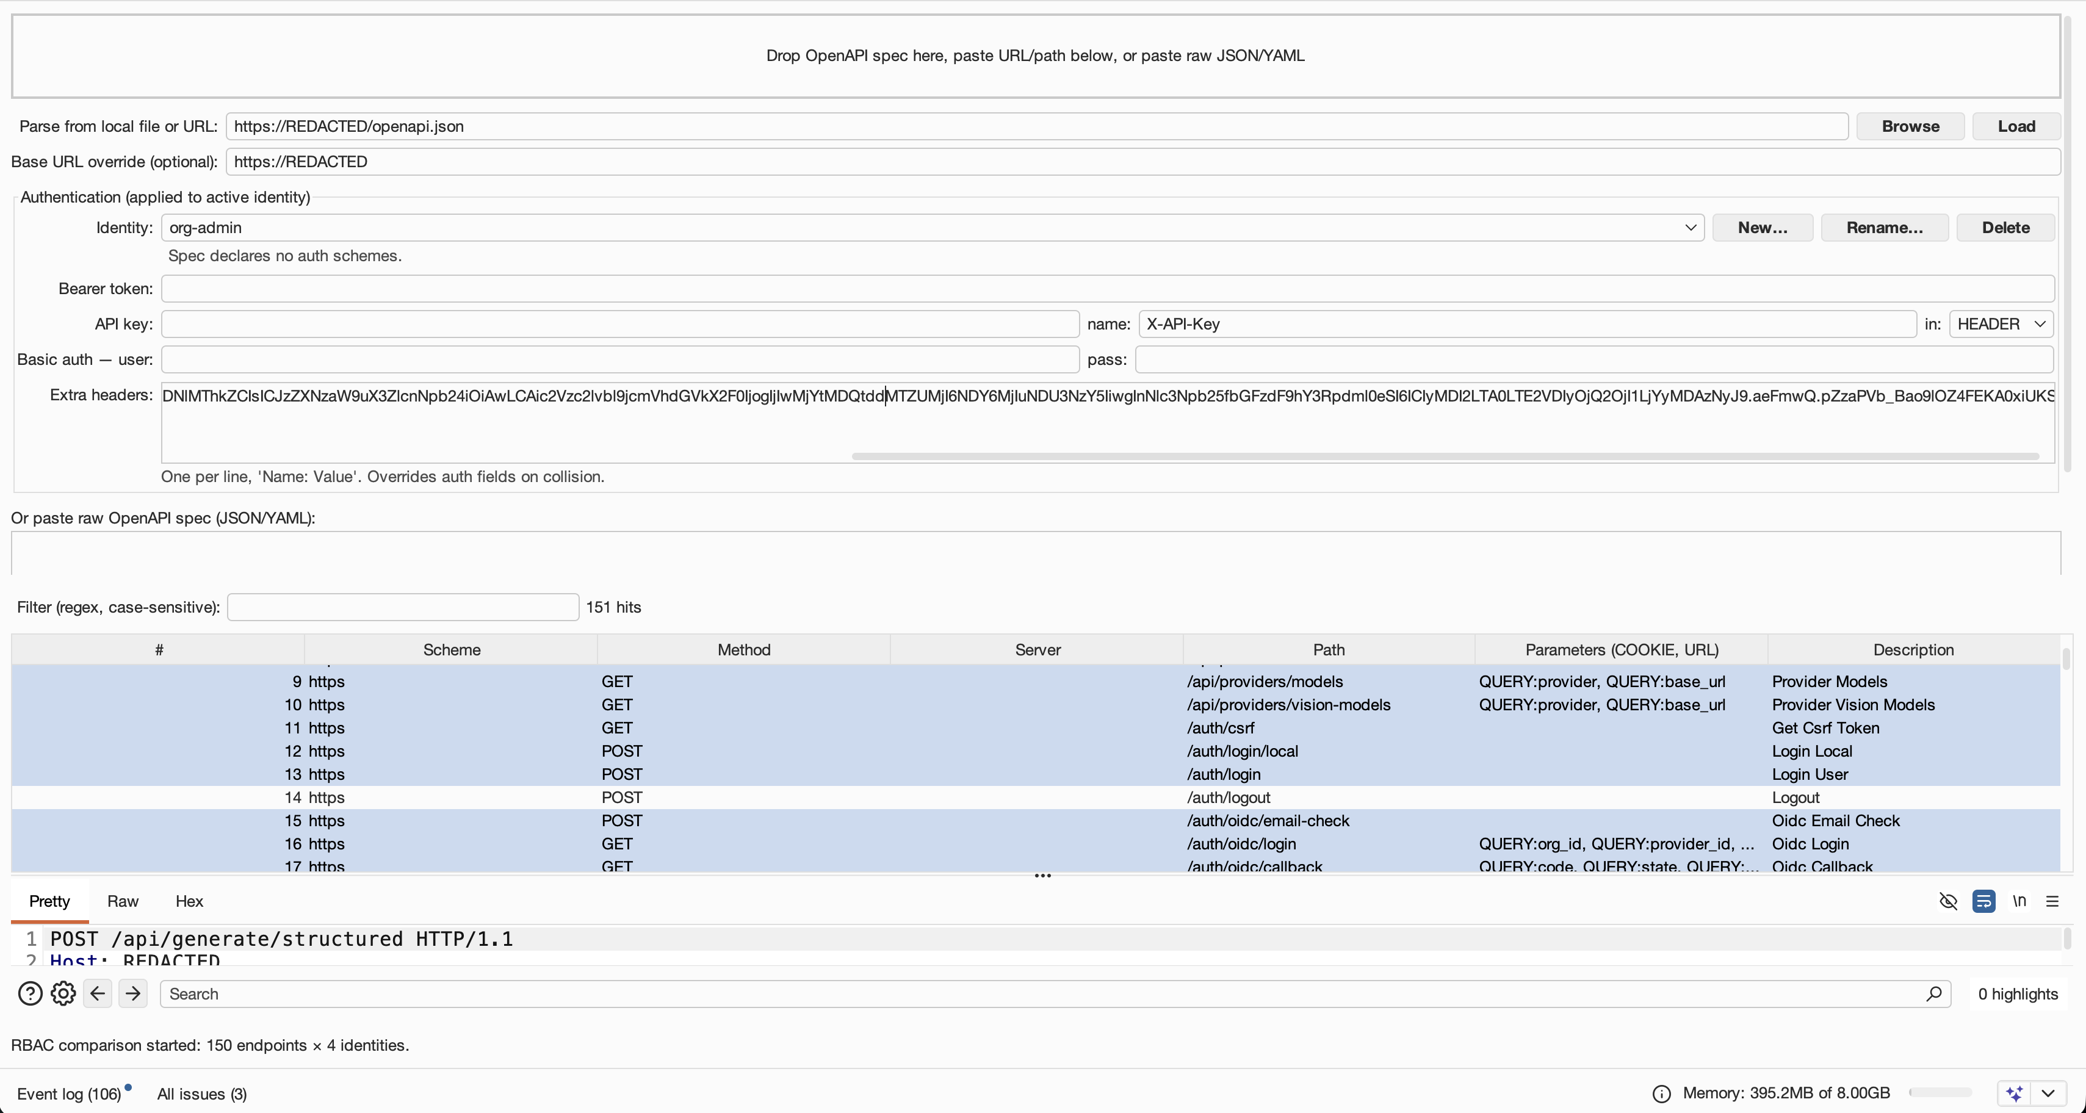Click the OpenAPI spec drop zone
The width and height of the screenshot is (2086, 1113).
[1036, 56]
